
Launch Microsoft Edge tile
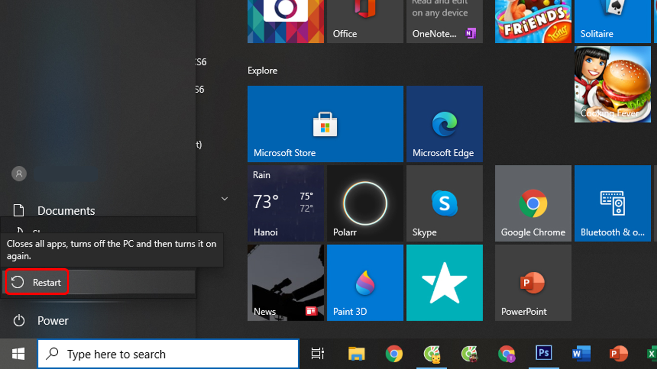pyautogui.click(x=444, y=124)
